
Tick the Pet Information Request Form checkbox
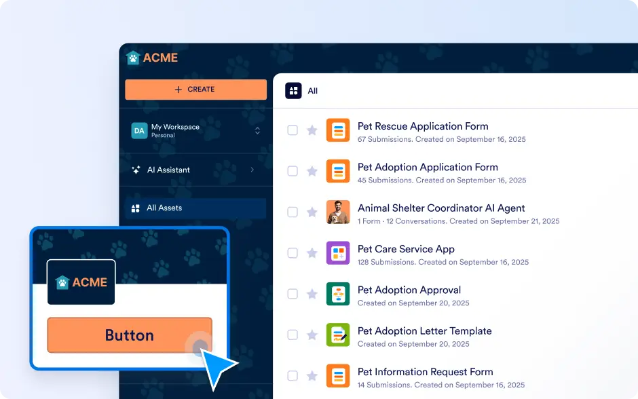pyautogui.click(x=293, y=375)
